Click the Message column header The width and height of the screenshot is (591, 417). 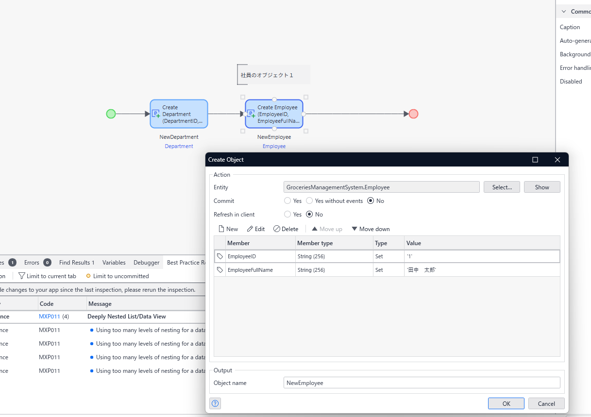tap(146, 304)
